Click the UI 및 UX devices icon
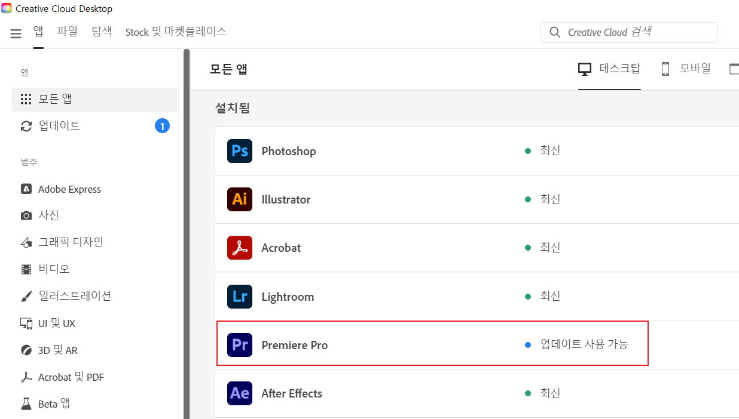The height and width of the screenshot is (419, 739). coord(26,324)
